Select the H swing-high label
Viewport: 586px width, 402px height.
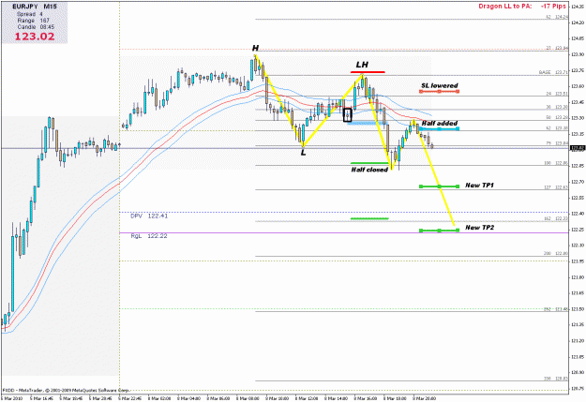coord(255,48)
